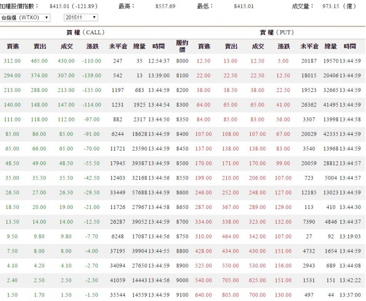Click put time 13:19:03
The height and width of the screenshot is (301, 366).
[350, 236]
